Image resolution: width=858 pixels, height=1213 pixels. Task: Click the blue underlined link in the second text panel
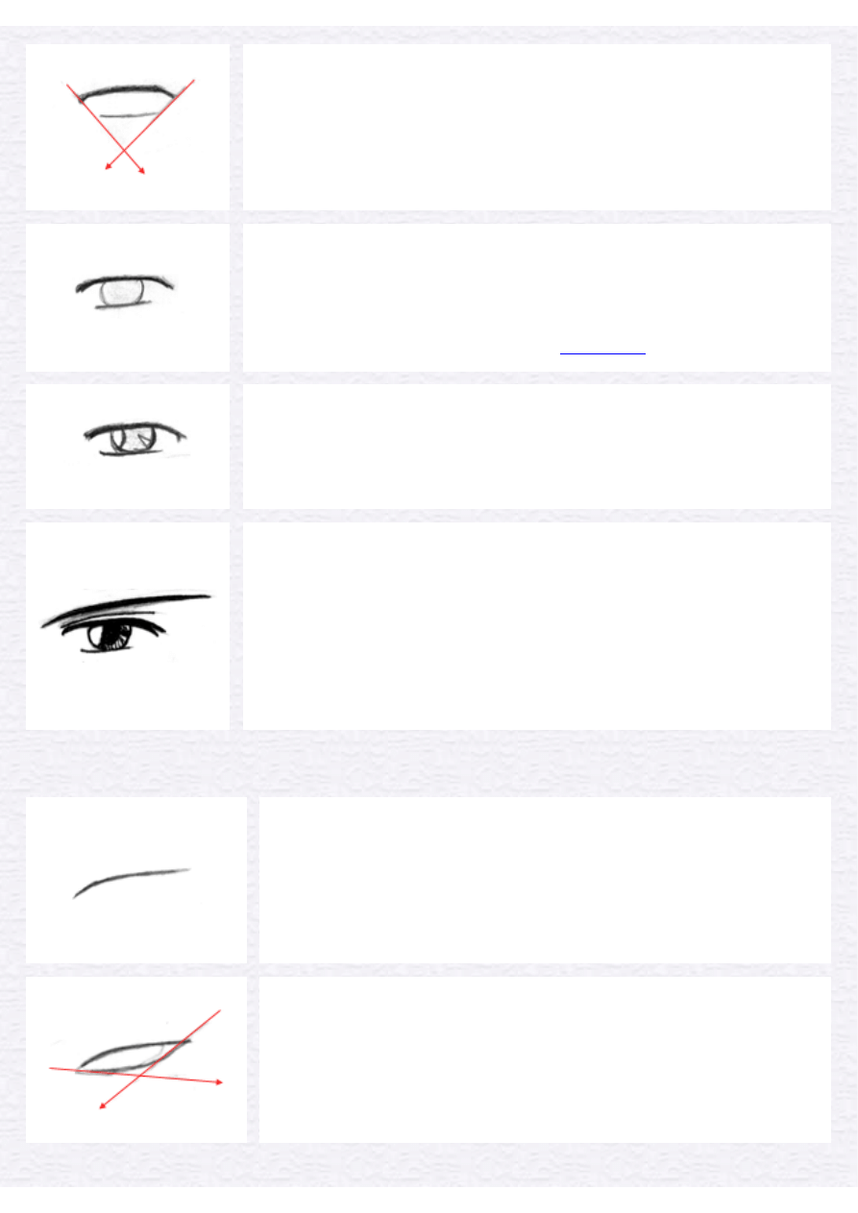[x=602, y=353]
